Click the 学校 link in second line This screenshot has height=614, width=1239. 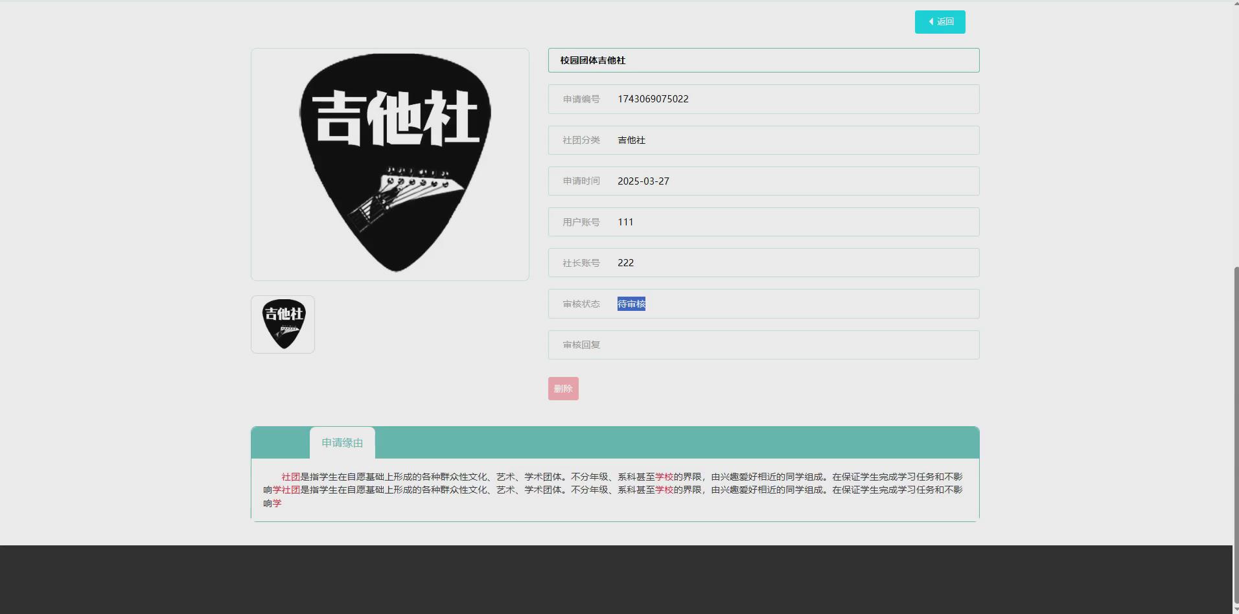664,490
